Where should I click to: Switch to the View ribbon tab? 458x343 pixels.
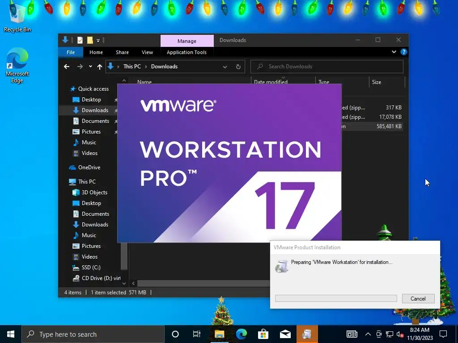click(x=147, y=52)
